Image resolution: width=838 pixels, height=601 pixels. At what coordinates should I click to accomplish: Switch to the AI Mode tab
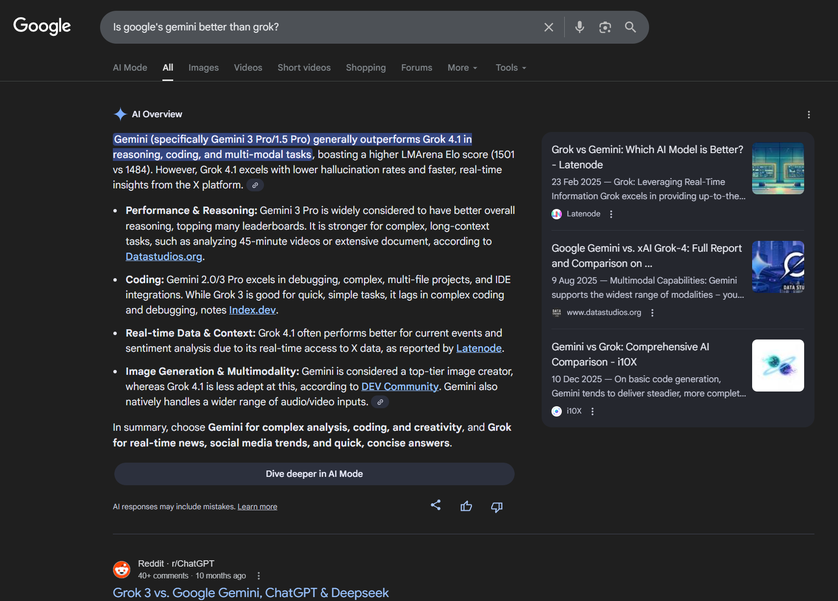click(x=130, y=67)
